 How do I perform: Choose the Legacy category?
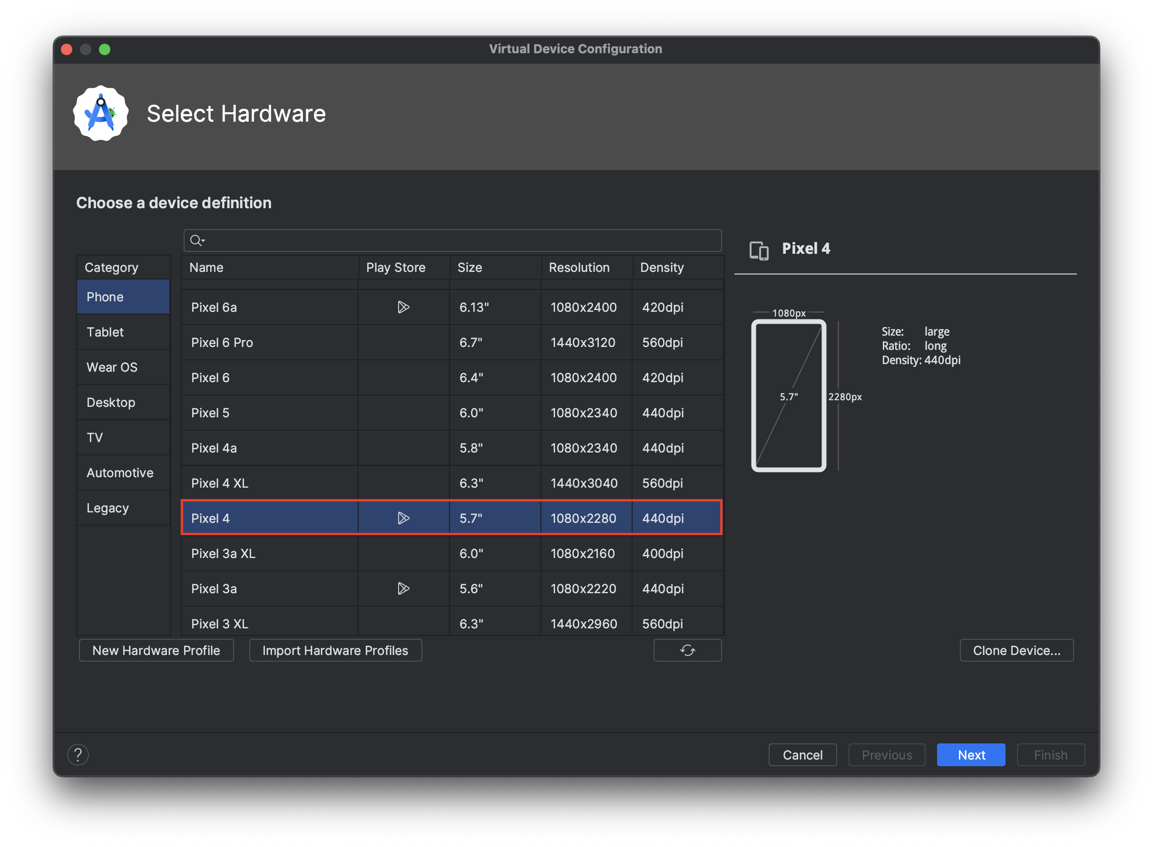pyautogui.click(x=107, y=508)
